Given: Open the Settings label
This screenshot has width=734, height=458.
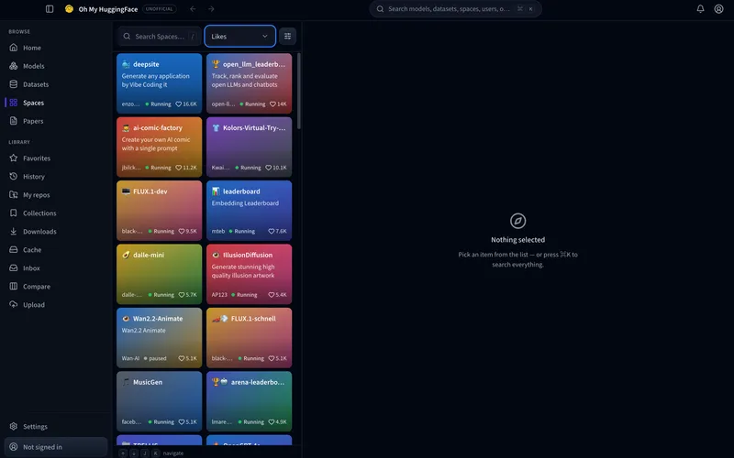Looking at the screenshot, I should coord(35,427).
